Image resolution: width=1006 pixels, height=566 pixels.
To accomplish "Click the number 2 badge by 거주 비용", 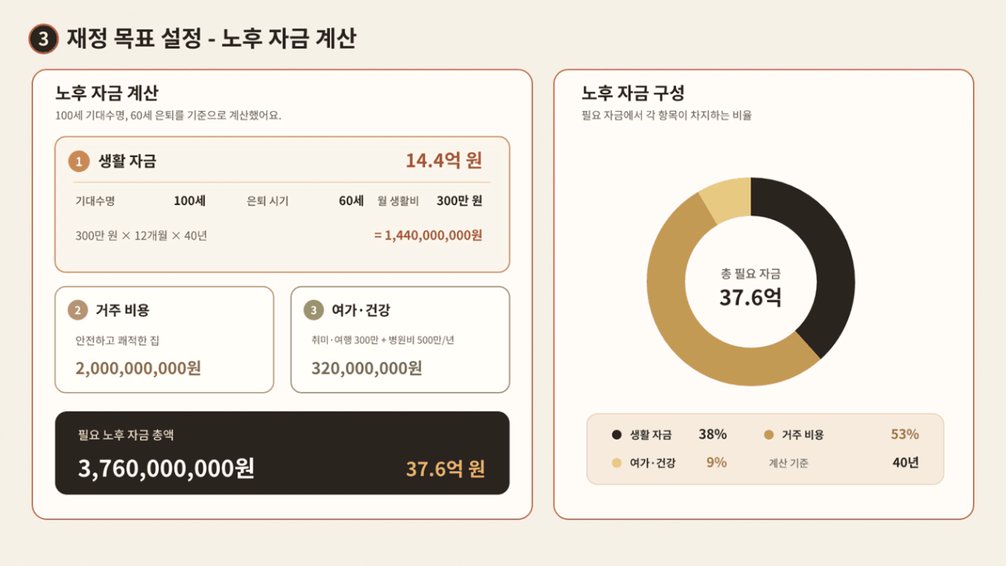I will [78, 310].
